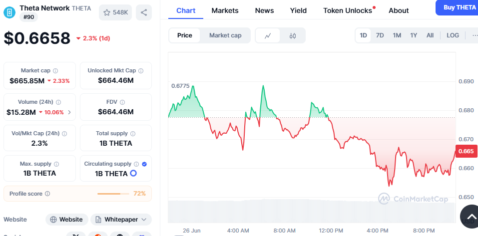The height and width of the screenshot is (236, 478).
Task: Open the share icon button
Action: point(144,12)
